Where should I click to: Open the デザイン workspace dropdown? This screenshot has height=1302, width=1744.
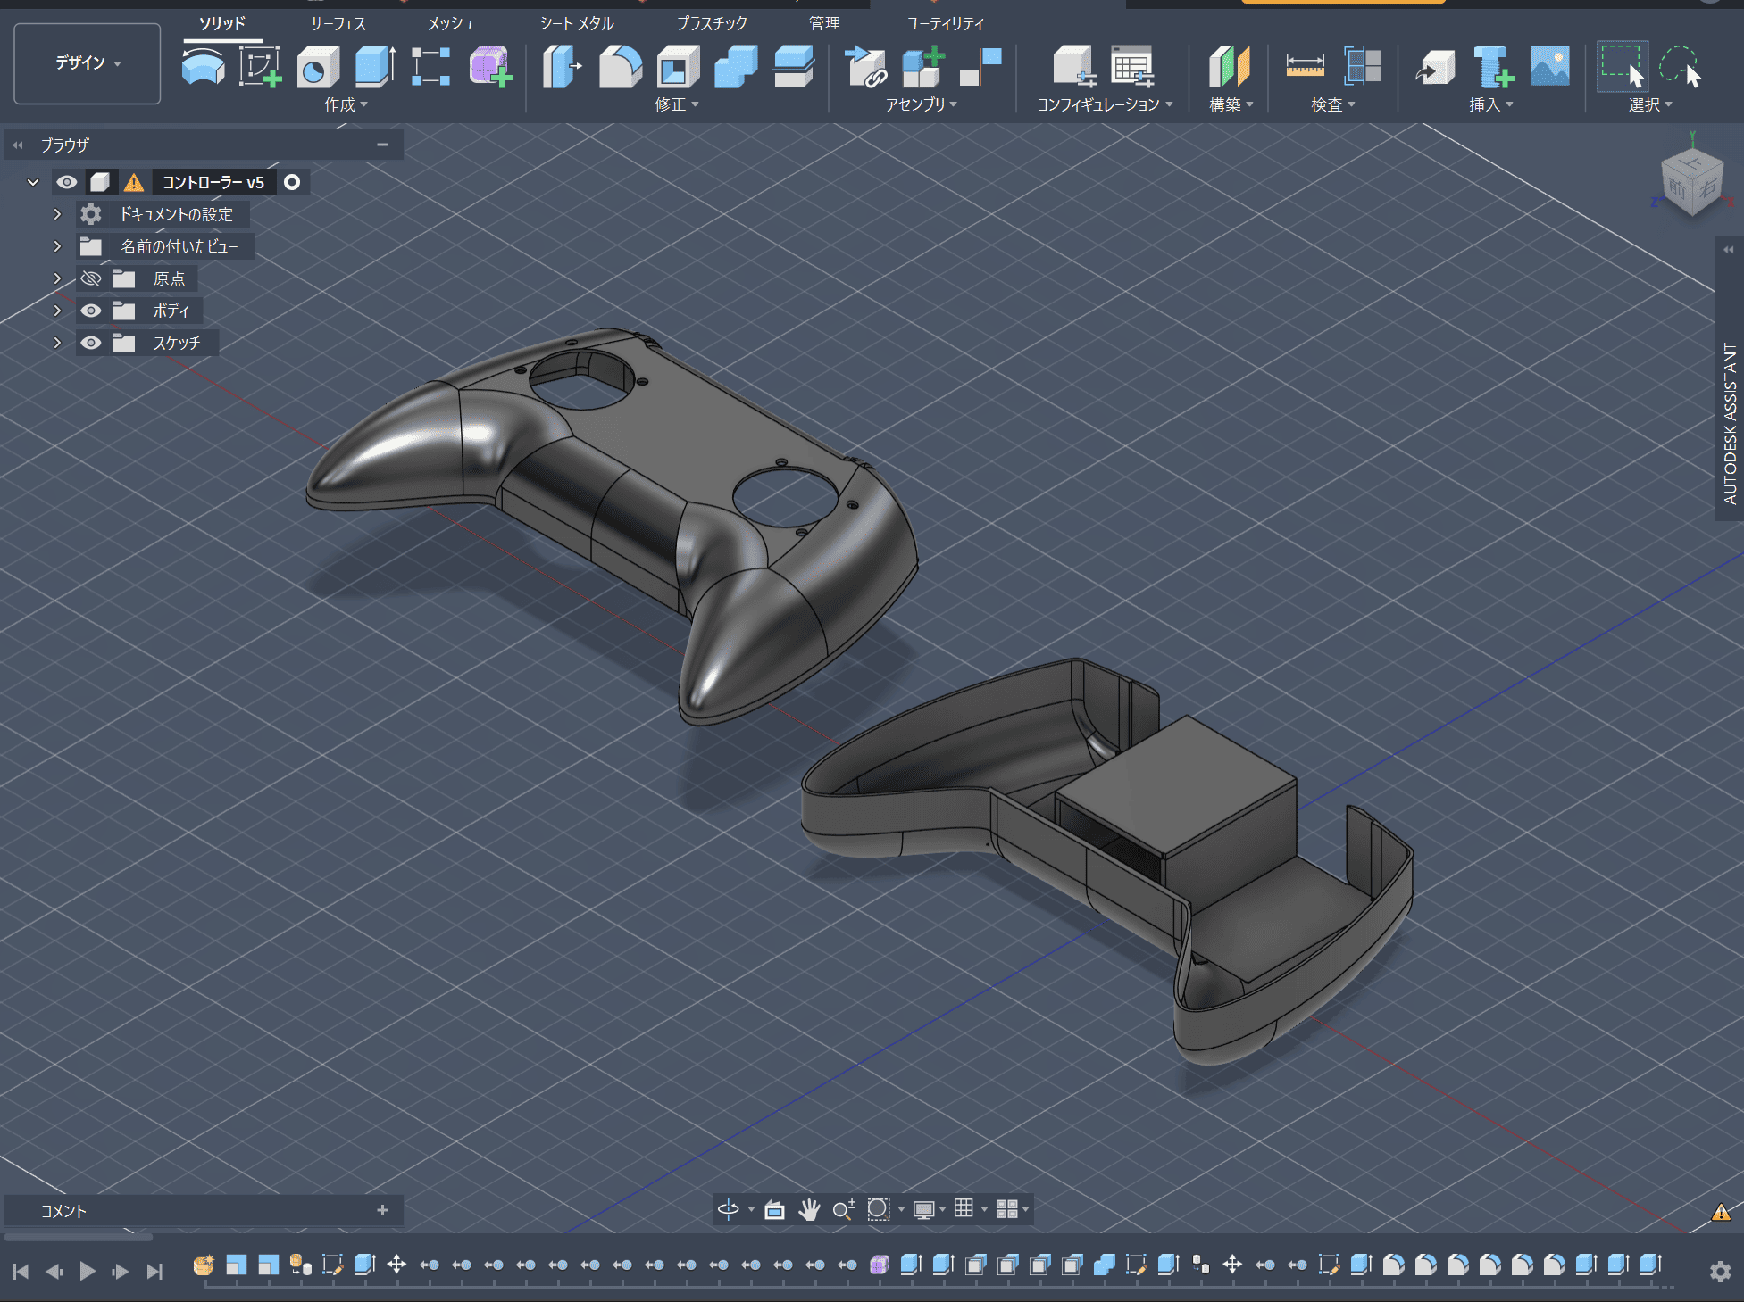[88, 63]
